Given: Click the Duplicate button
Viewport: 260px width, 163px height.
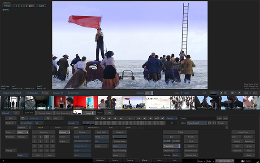Looking at the screenshot, I should (237, 150).
